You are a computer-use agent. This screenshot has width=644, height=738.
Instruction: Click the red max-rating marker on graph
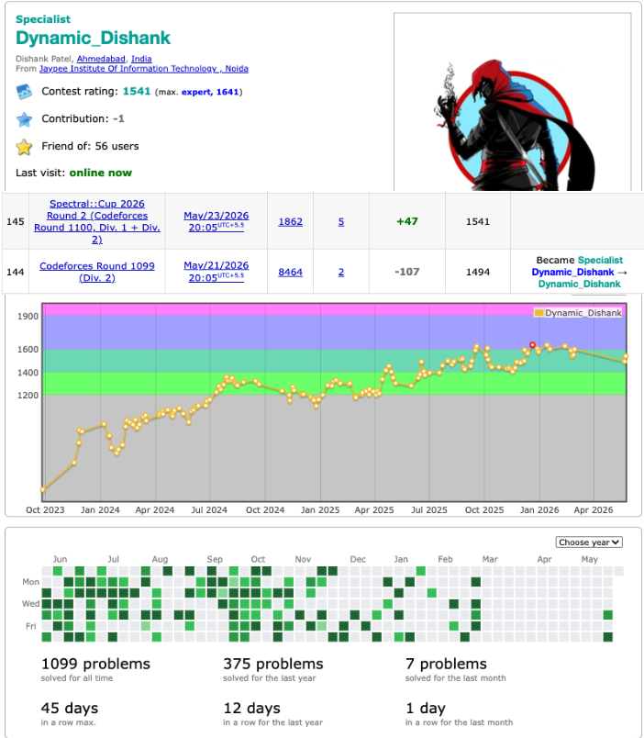(532, 345)
